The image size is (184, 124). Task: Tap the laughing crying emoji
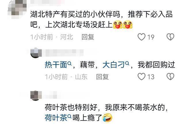[x=107, y=118]
